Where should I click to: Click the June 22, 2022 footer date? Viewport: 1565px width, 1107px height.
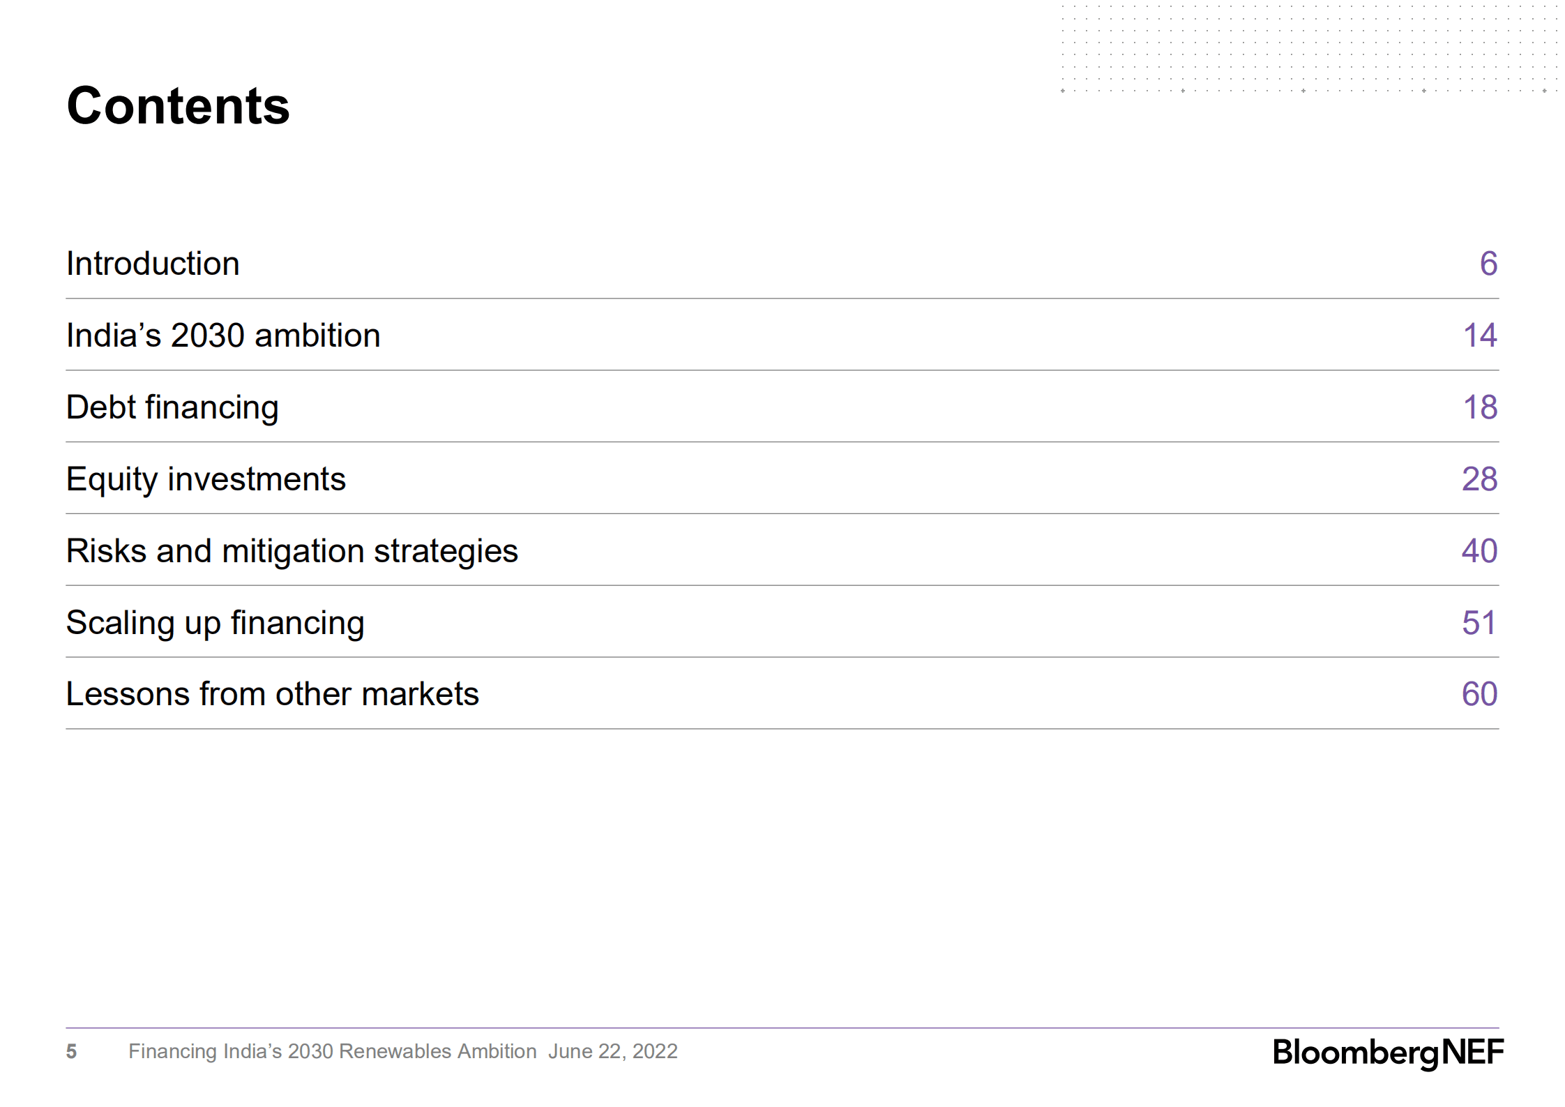pos(613,1052)
